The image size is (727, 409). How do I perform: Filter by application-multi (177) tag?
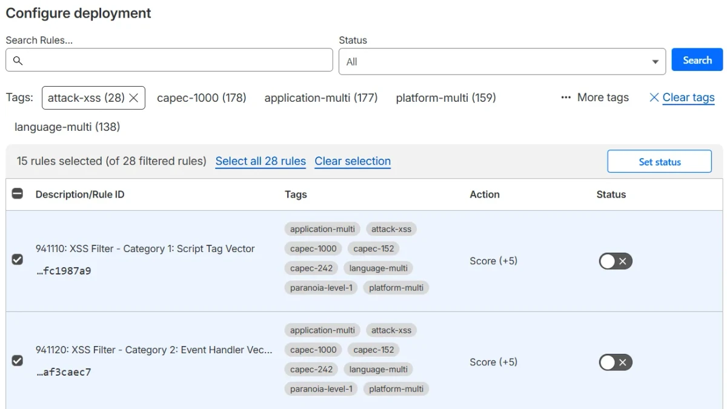321,98
